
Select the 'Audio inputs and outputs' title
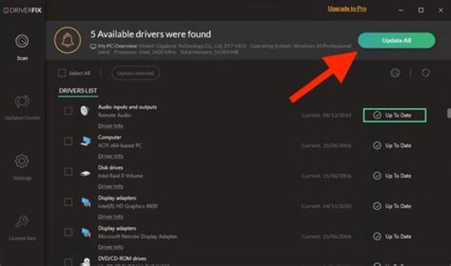point(127,107)
